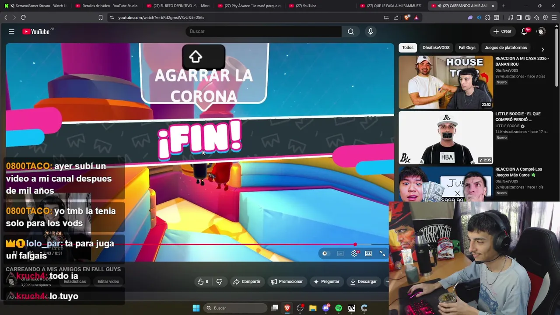Click the Crear button

(x=502, y=31)
